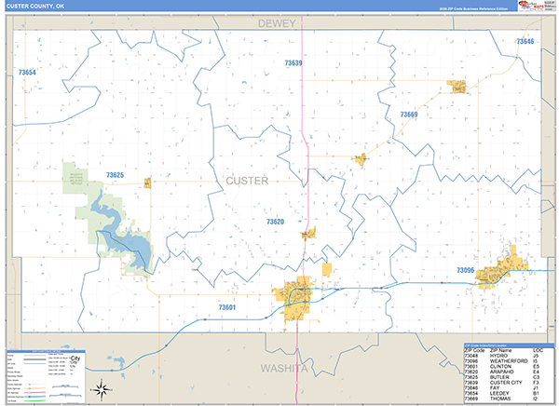Click ZIP code label 73625 on map
The height and width of the screenshot is (406, 559).
coord(115,175)
